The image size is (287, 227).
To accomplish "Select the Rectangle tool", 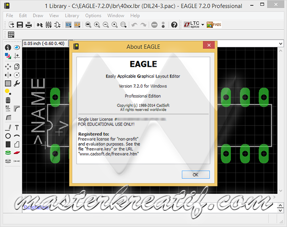I will pos(8,144).
